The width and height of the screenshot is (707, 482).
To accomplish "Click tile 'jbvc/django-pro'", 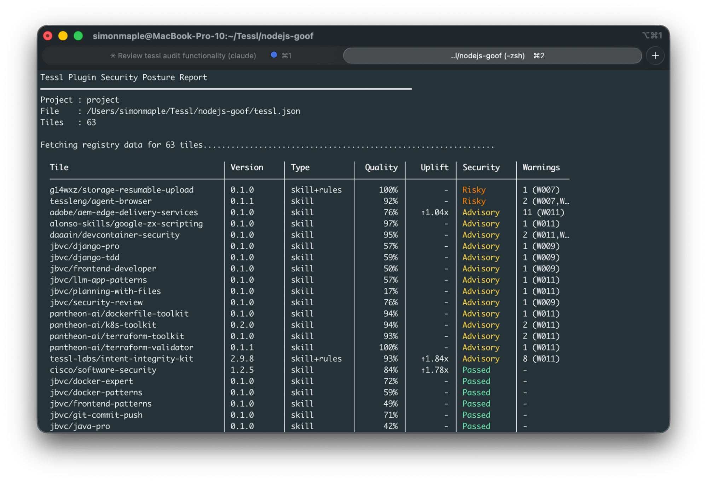I will point(85,246).
